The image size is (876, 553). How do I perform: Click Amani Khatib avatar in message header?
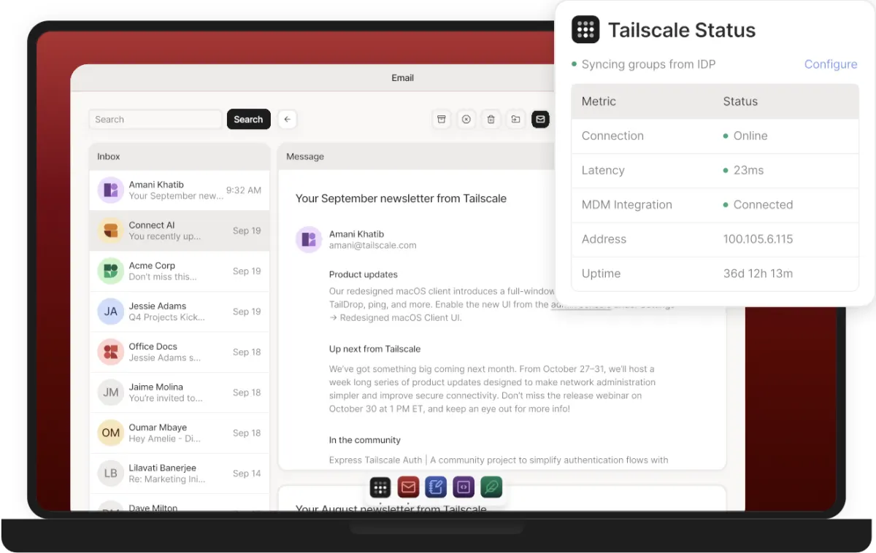pyautogui.click(x=309, y=239)
